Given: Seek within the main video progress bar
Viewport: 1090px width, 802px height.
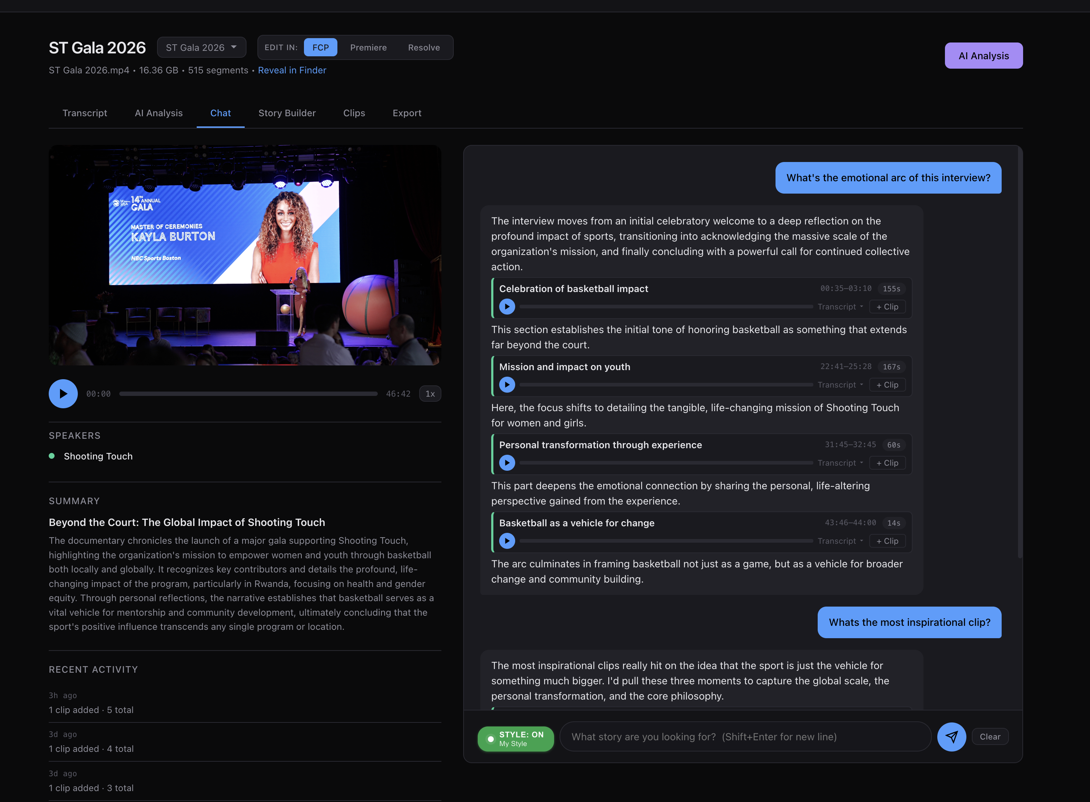Looking at the screenshot, I should coord(248,394).
